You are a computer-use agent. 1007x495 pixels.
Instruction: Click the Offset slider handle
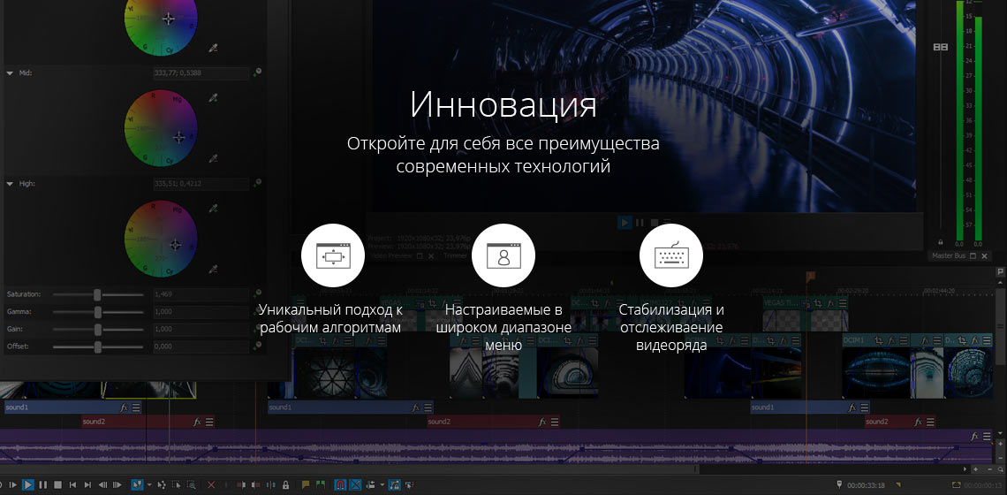pyautogui.click(x=98, y=346)
